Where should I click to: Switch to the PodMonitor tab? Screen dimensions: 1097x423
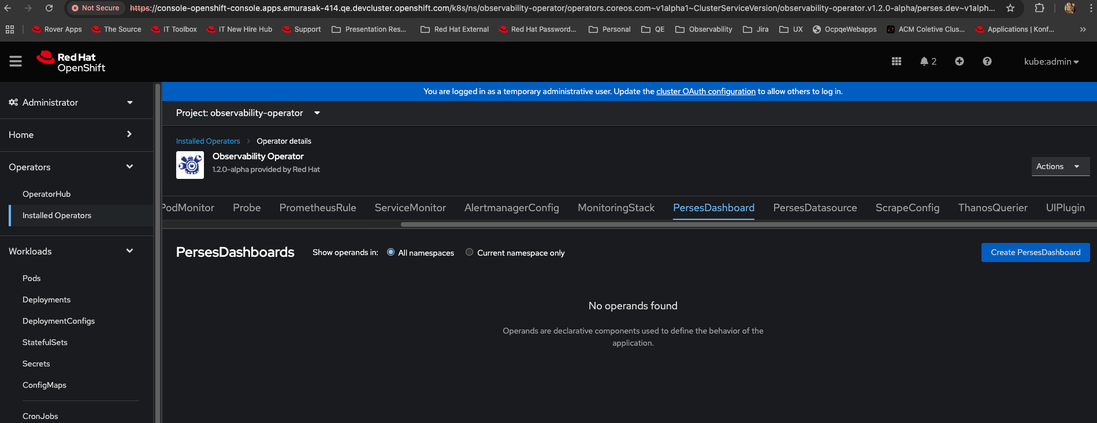point(188,208)
